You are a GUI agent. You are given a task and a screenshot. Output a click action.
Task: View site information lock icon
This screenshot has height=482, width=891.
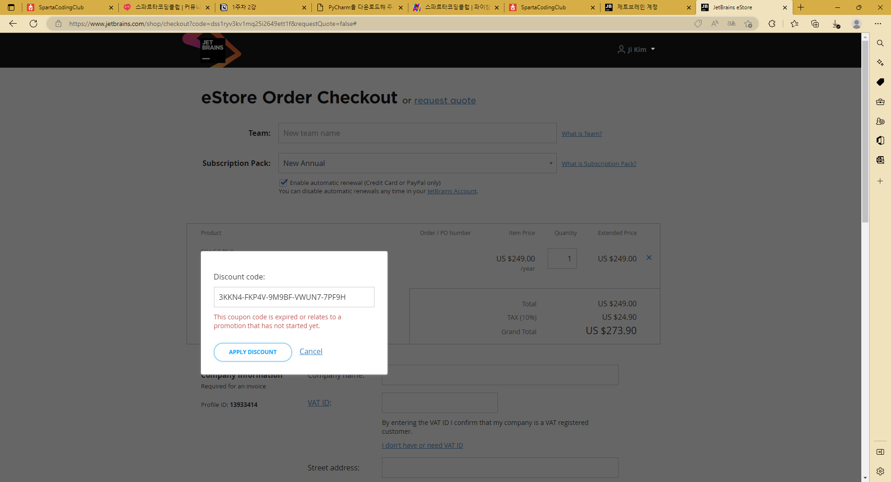58,24
